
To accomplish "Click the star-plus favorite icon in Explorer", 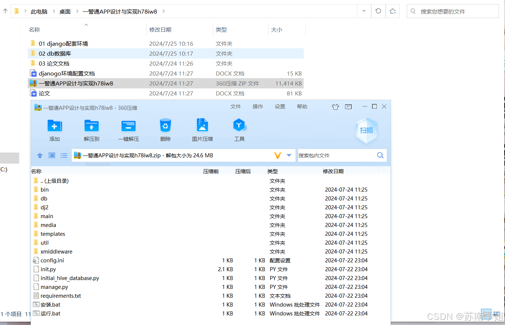I will [x=393, y=11].
